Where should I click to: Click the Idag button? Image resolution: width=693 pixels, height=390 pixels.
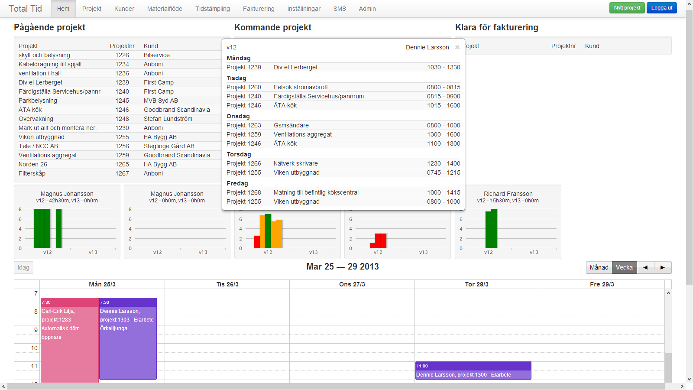[23, 267]
